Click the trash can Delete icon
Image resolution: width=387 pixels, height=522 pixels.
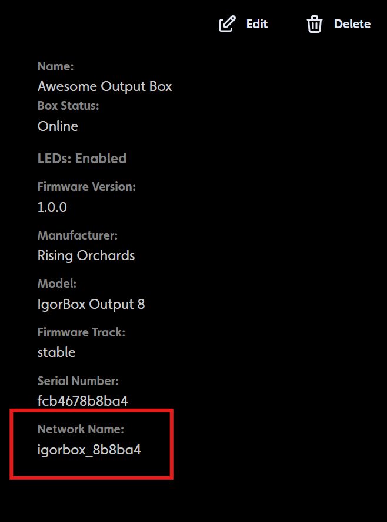pos(314,24)
